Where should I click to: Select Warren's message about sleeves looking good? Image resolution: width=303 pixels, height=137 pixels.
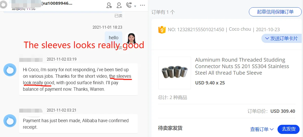[x=78, y=79]
